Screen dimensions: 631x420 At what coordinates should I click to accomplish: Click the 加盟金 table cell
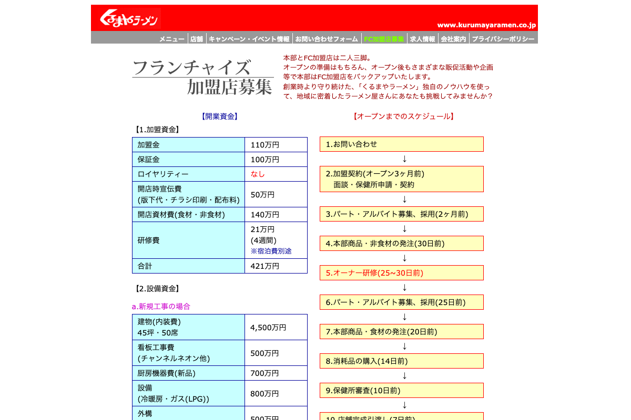coord(188,145)
